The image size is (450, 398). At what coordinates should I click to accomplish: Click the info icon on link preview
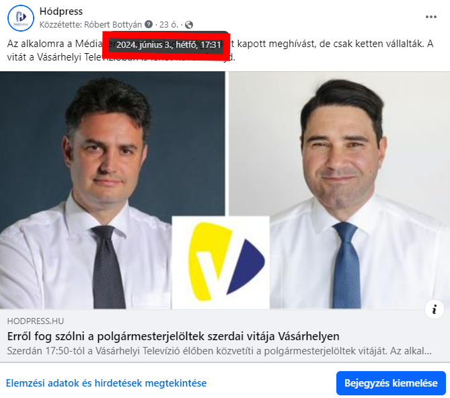tap(435, 309)
